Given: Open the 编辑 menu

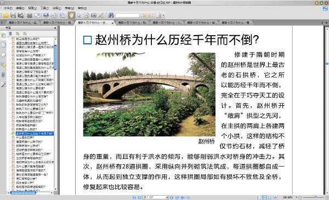Looking at the screenshot, I should 20,8.
